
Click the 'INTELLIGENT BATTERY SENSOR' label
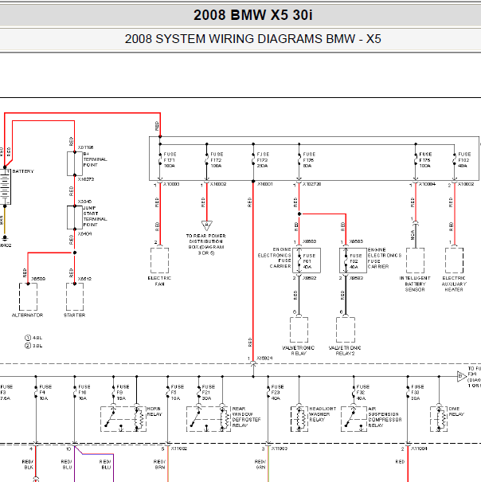pos(415,284)
